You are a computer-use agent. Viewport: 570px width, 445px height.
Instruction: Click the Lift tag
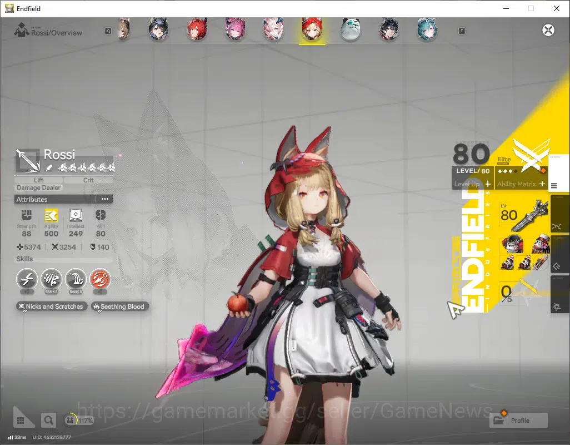point(38,180)
